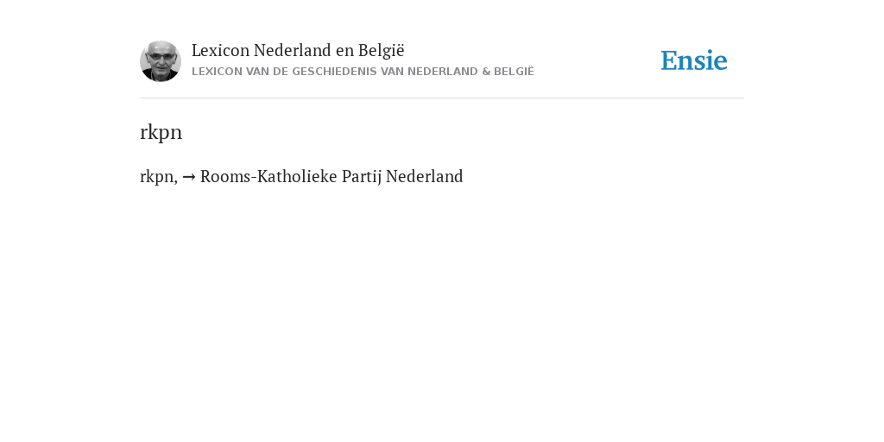Click 'Nederland' at the end of the definition
Viewport: 884px width, 442px height.
click(425, 176)
